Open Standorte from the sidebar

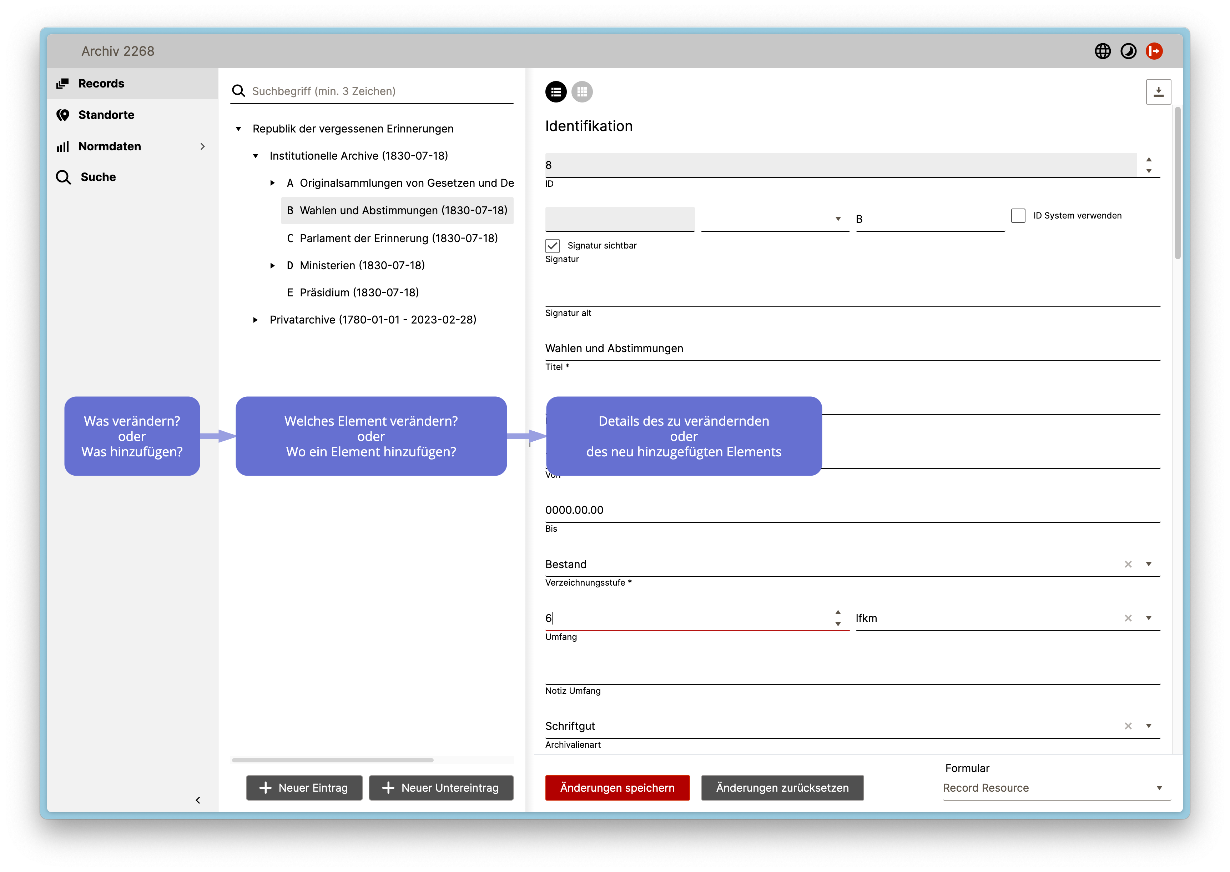(106, 114)
